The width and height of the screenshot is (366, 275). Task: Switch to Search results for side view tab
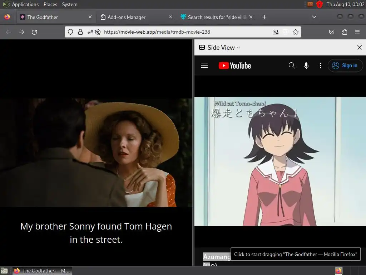click(x=216, y=17)
